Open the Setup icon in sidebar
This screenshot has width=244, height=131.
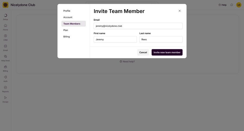point(5,15)
